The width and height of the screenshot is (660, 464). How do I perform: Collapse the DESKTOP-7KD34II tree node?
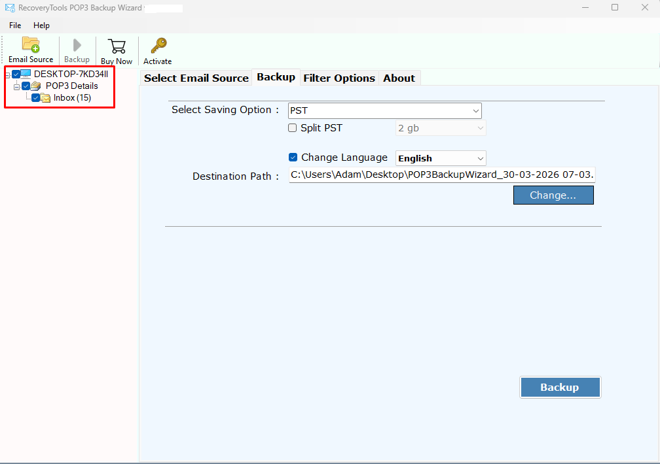pyautogui.click(x=8, y=75)
